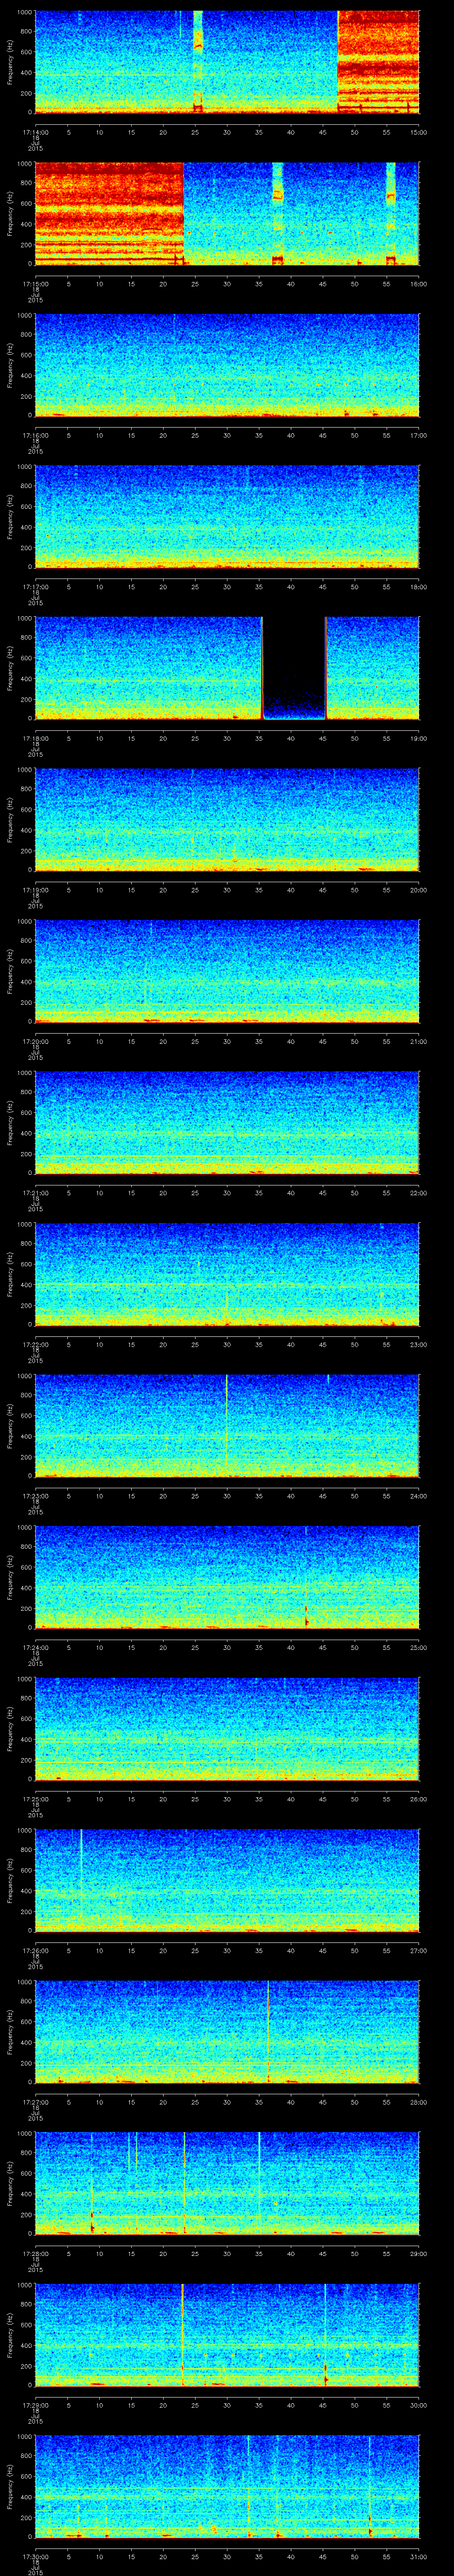Click the 17:29:00 start time label
This screenshot has width=454, height=2576.
[x=35, y=2405]
